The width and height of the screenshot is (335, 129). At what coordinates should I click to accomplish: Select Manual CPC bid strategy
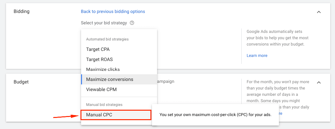click(x=99, y=115)
